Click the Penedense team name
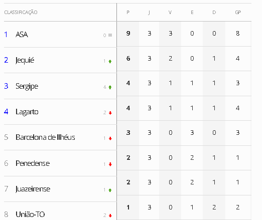The image size is (262, 220). coord(33,163)
